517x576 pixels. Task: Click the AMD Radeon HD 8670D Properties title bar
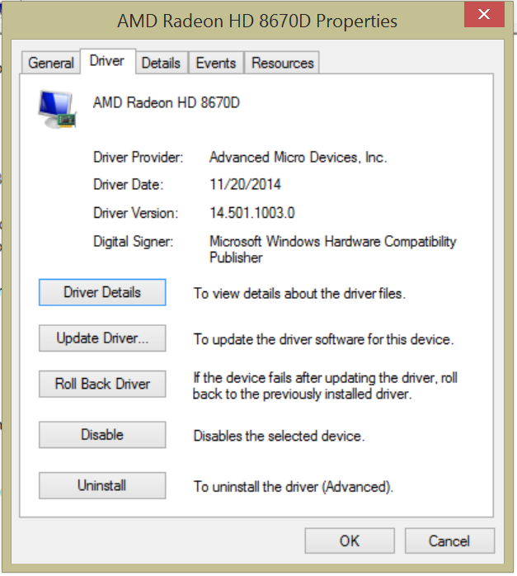pos(257,21)
